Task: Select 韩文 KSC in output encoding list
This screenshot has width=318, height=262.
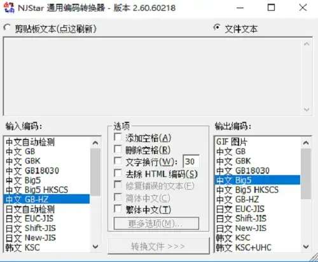Action: [258, 238]
